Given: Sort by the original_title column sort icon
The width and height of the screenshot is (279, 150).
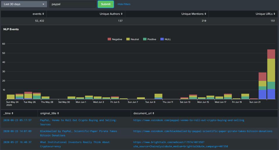Looking at the screenshot, I should tap(58, 113).
